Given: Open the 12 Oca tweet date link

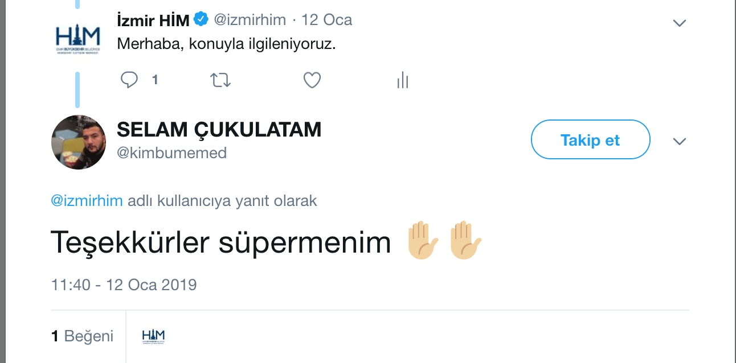Looking at the screenshot, I should point(326,20).
